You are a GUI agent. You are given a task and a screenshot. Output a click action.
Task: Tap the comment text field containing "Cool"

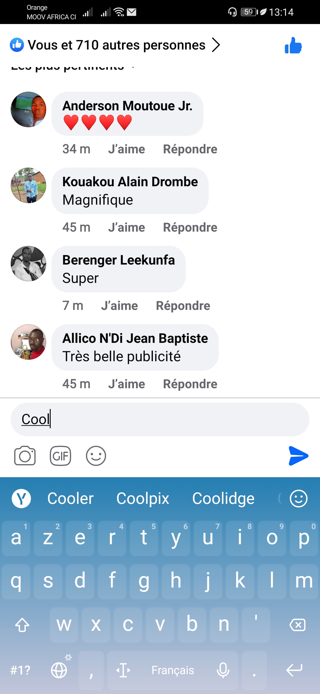coord(160,419)
